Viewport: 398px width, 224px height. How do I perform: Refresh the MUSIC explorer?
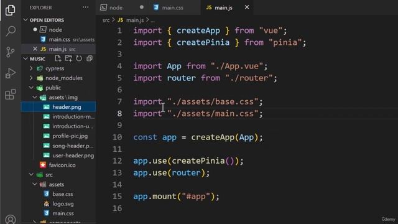click(79, 58)
